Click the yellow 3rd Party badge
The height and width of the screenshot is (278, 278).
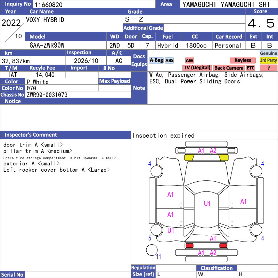click(x=268, y=60)
